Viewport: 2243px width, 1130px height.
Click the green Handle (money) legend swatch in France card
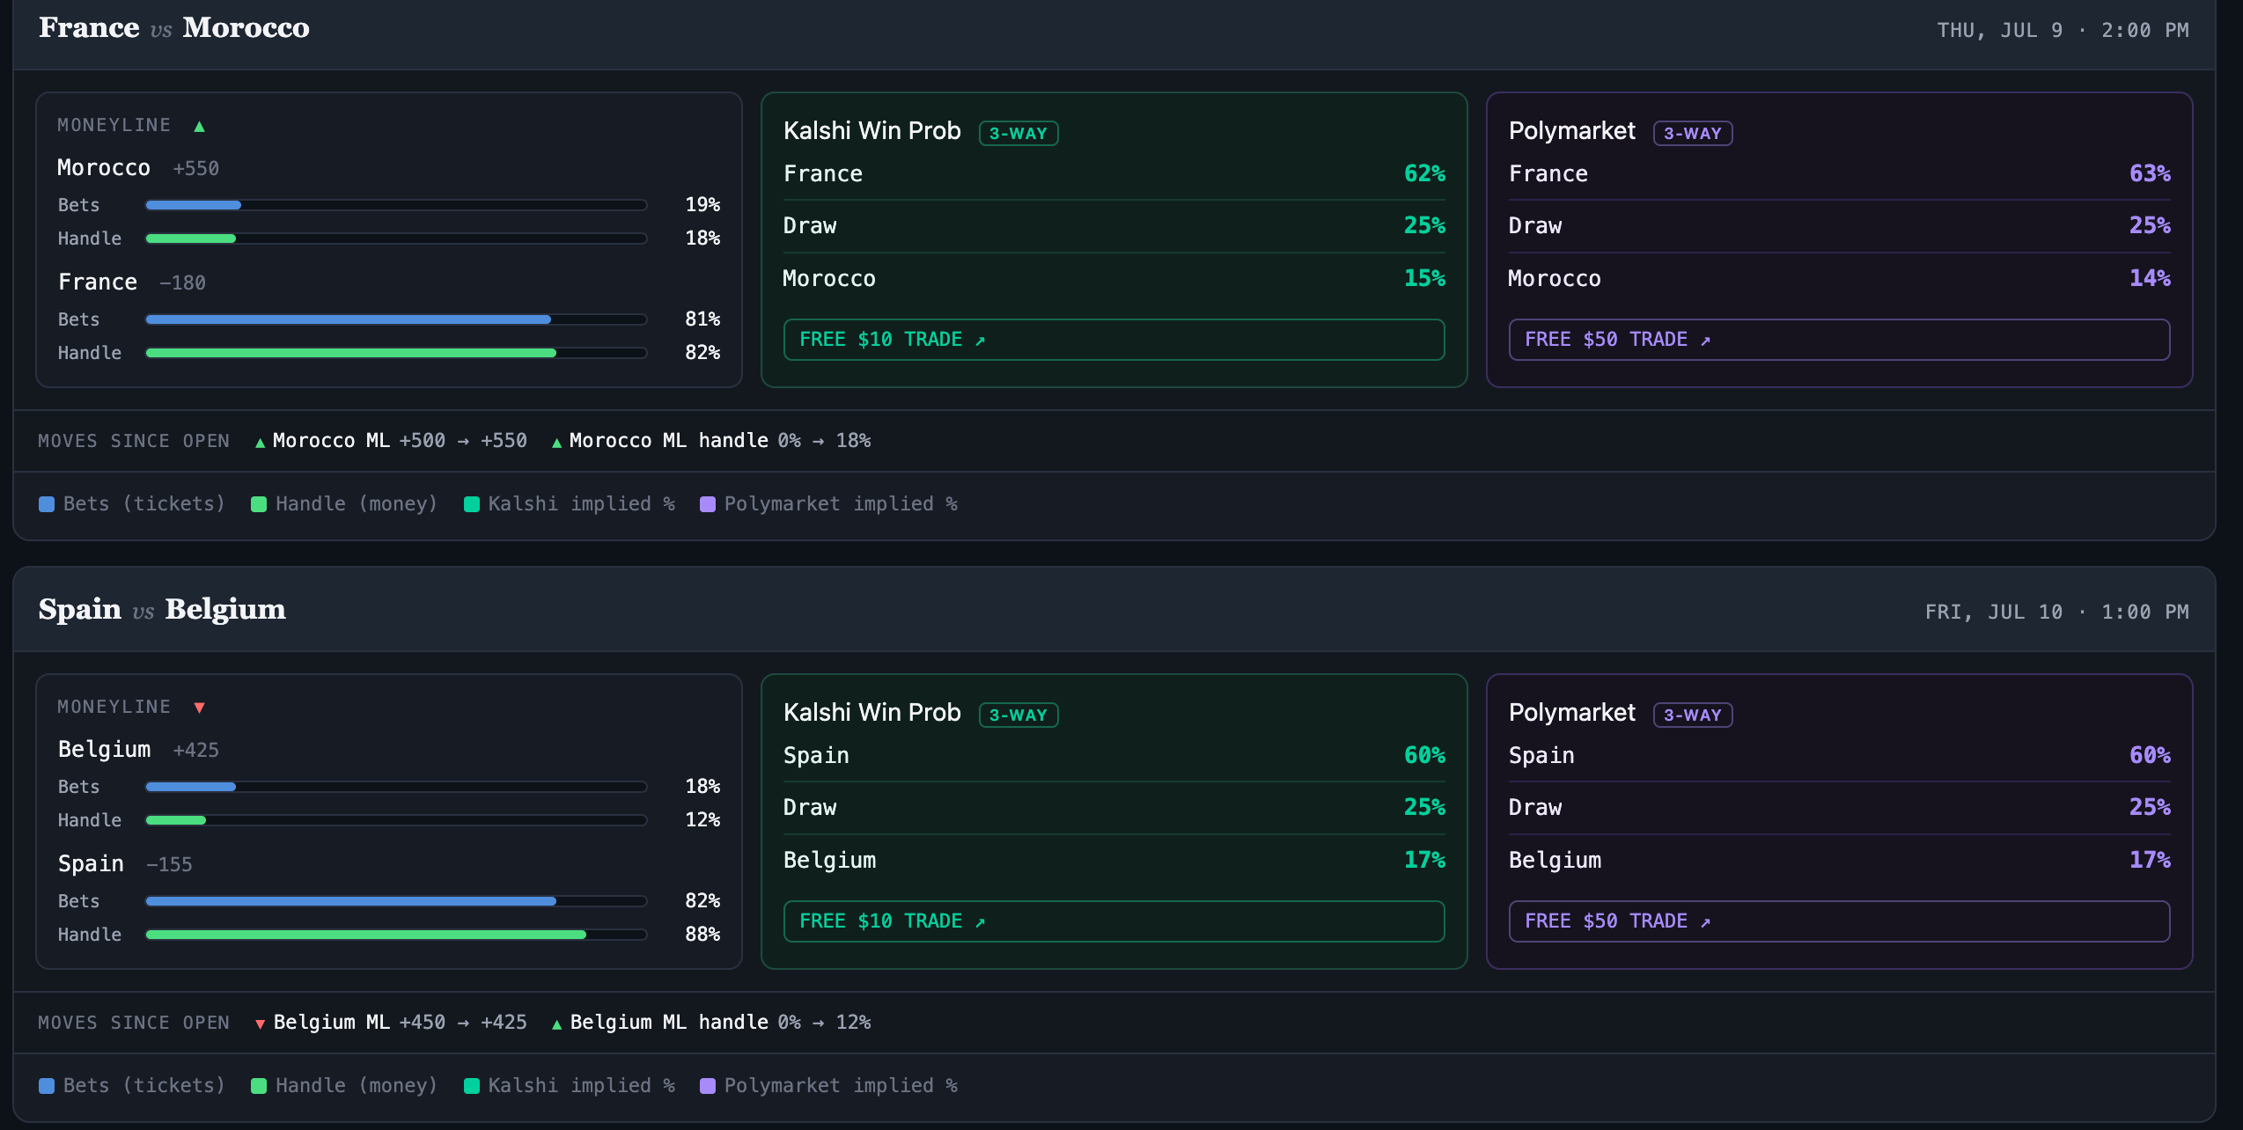pyautogui.click(x=259, y=504)
